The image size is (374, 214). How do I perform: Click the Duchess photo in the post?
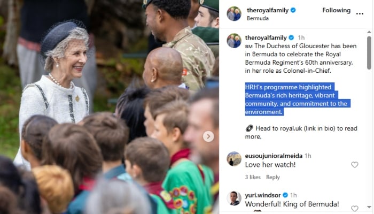110,107
